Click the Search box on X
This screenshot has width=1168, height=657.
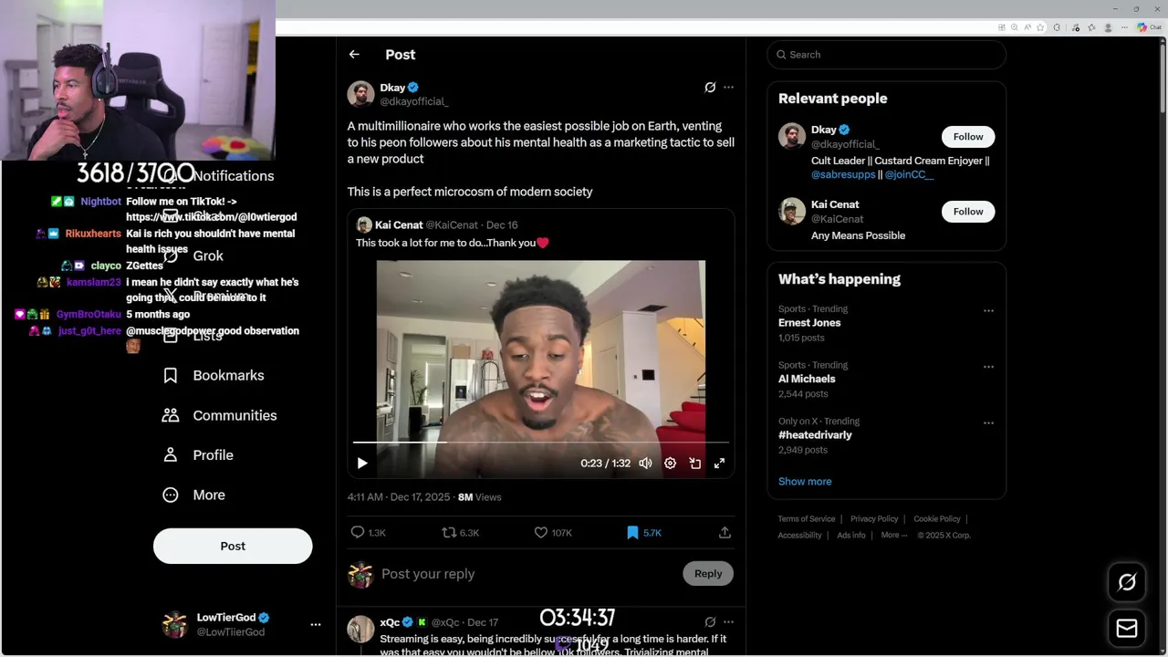pos(887,55)
